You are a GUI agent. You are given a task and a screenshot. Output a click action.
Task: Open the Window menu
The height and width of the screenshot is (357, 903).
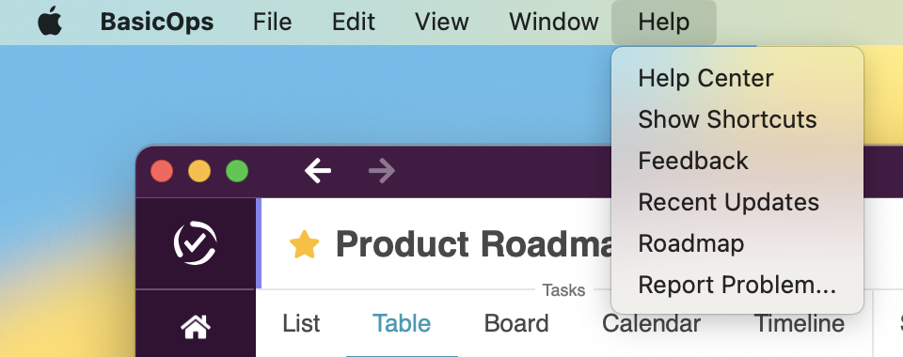553,22
